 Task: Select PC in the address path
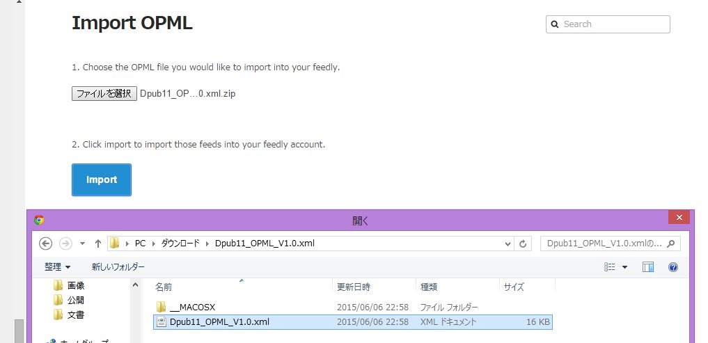(141, 244)
